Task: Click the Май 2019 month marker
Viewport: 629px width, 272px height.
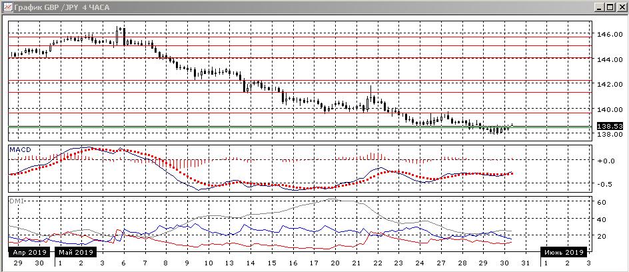Action: [76, 252]
